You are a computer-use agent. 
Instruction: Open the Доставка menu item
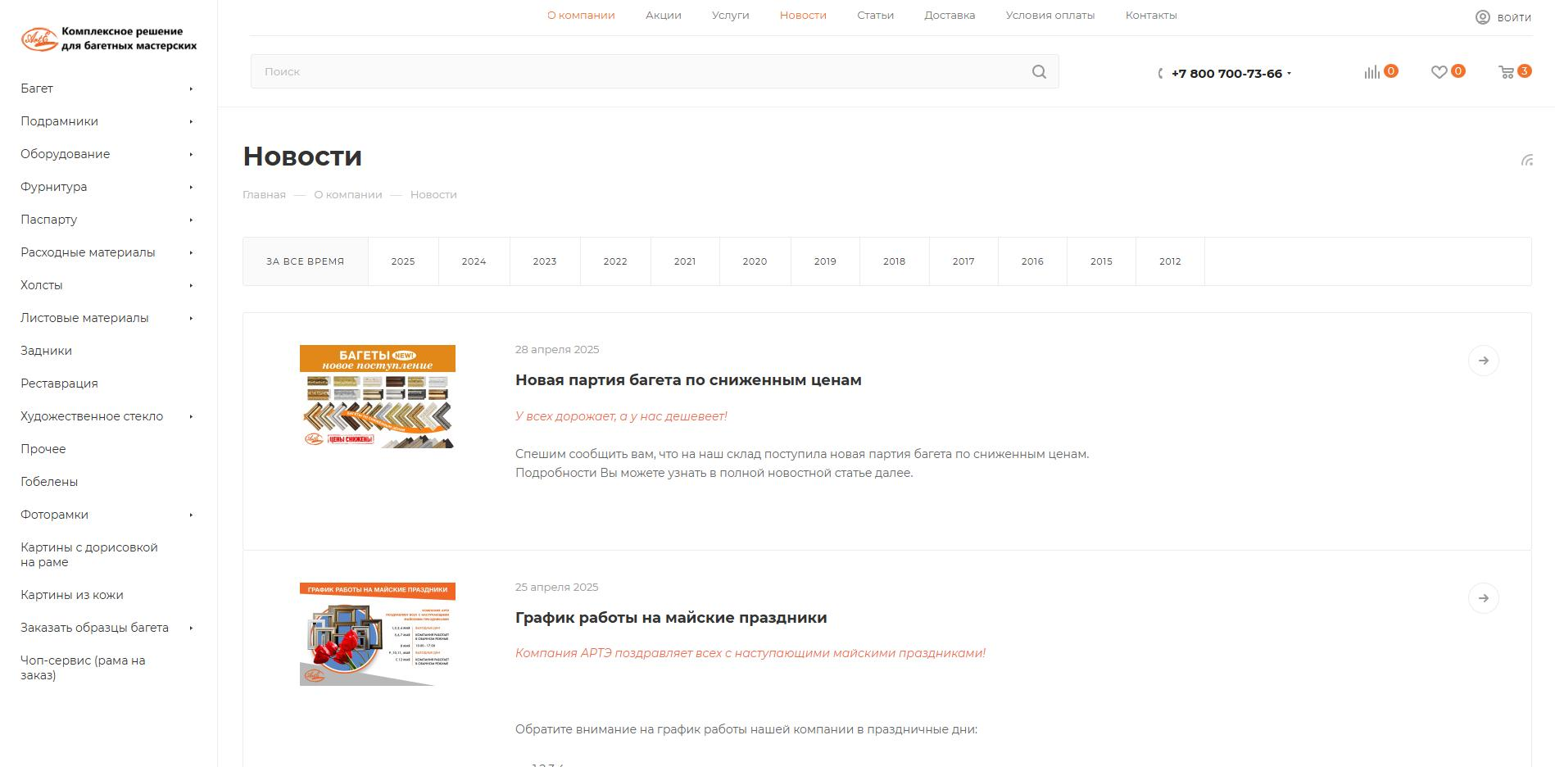[x=950, y=16]
